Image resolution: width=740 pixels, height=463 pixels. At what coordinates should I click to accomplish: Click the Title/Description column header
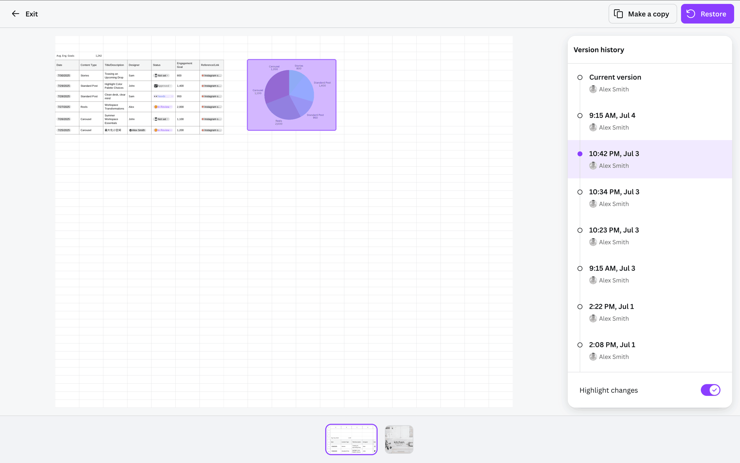(x=115, y=65)
